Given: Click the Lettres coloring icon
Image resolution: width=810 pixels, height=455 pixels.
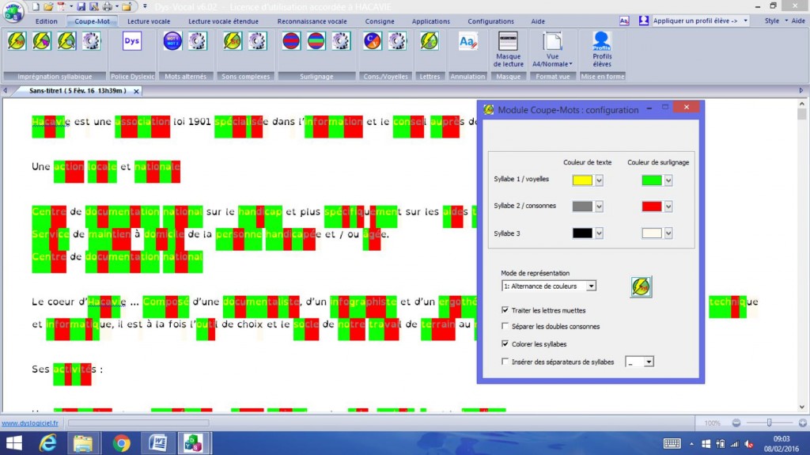Looking at the screenshot, I should (x=429, y=41).
